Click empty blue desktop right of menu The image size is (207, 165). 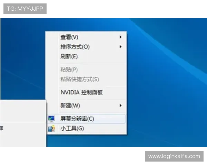tap(166, 86)
